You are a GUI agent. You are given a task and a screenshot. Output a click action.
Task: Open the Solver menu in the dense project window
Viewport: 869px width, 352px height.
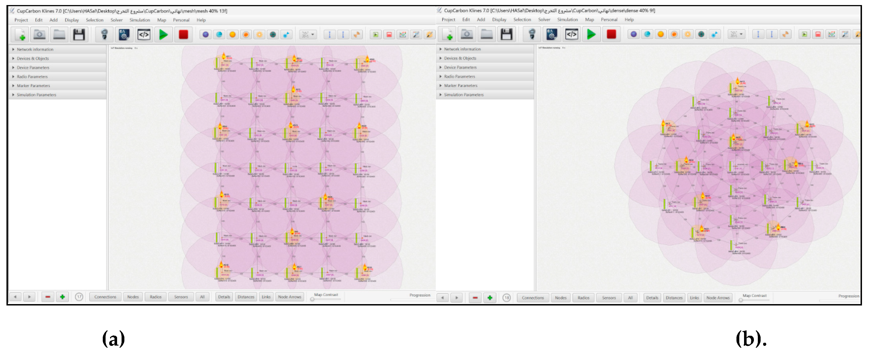(544, 20)
